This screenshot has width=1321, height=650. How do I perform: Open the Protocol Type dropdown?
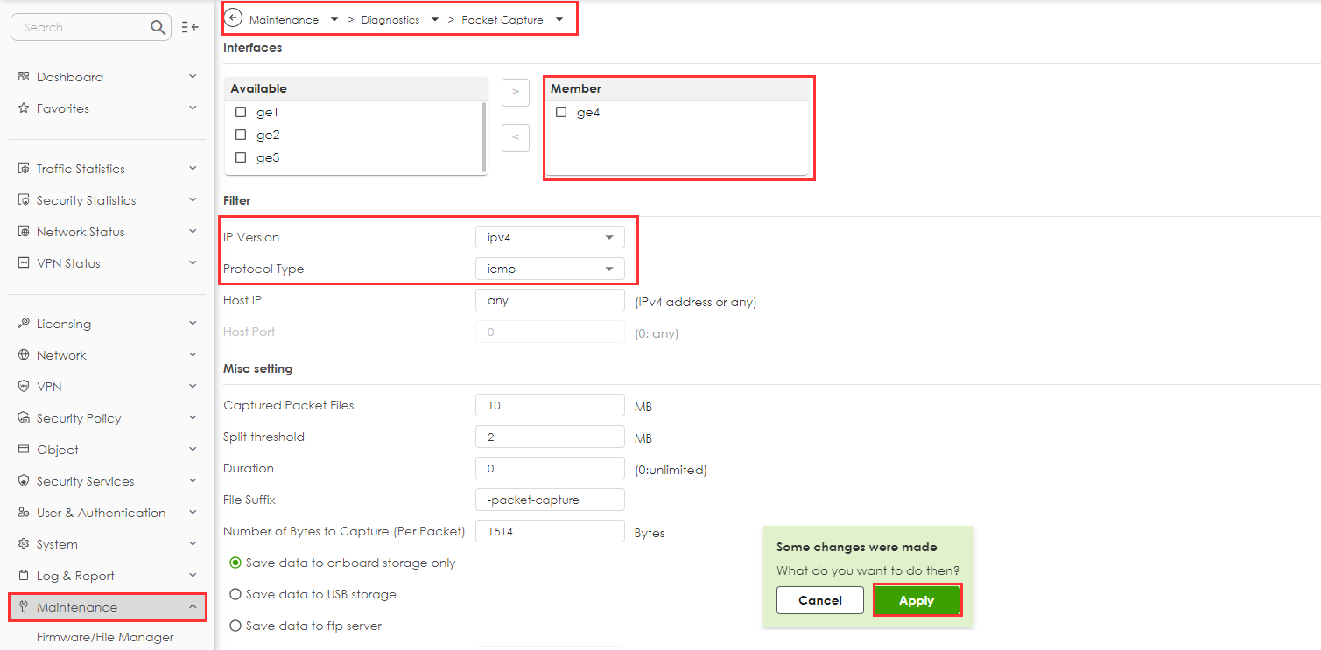[x=550, y=269]
